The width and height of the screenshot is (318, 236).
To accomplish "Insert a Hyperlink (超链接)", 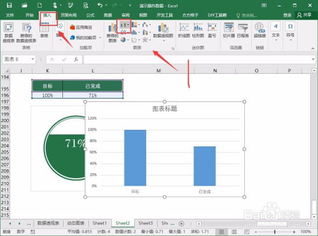I will click(x=259, y=31).
